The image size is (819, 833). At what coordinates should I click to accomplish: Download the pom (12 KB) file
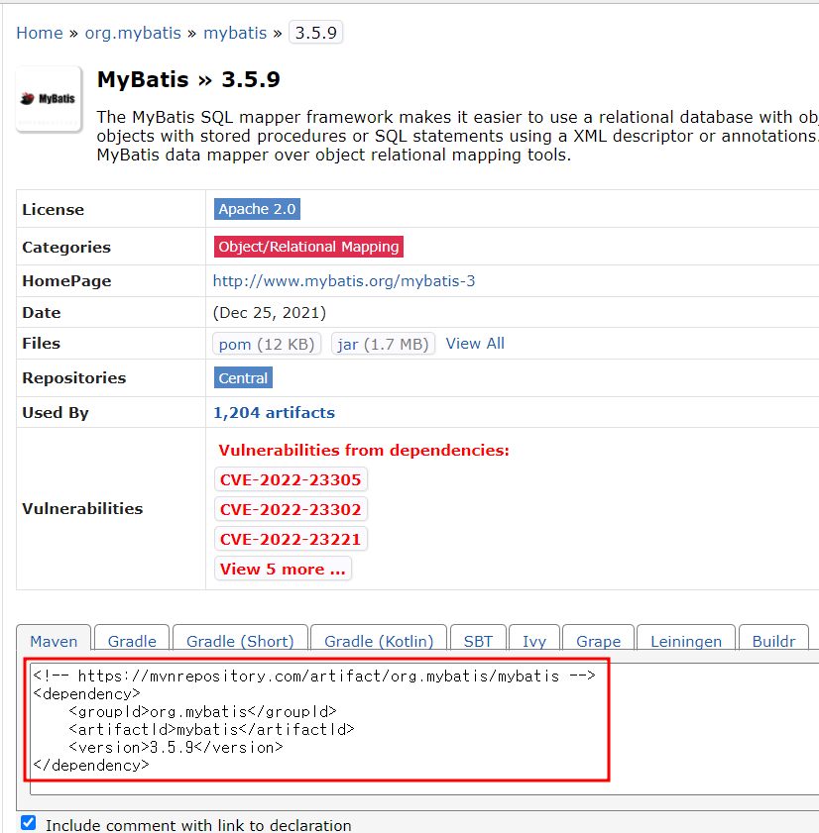pos(266,344)
